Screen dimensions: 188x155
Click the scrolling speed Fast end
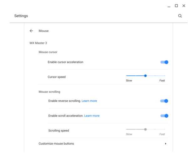pyautogui.click(x=165, y=129)
